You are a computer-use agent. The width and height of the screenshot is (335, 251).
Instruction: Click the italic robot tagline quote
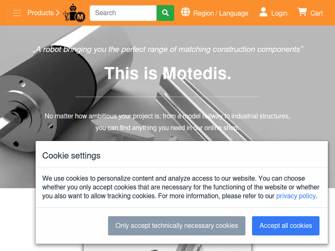point(167,49)
